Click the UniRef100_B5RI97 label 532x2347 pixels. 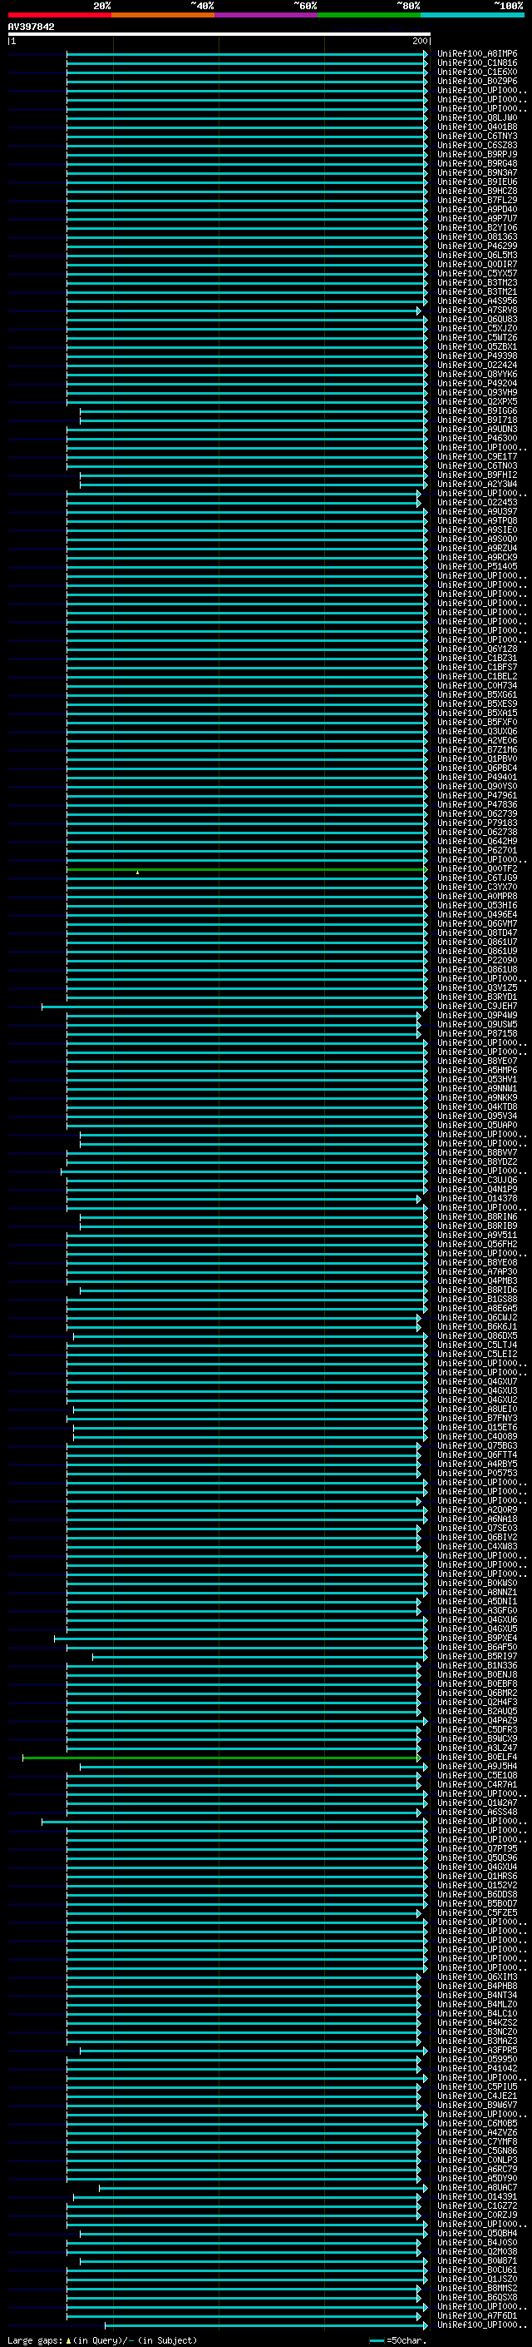point(477,1656)
